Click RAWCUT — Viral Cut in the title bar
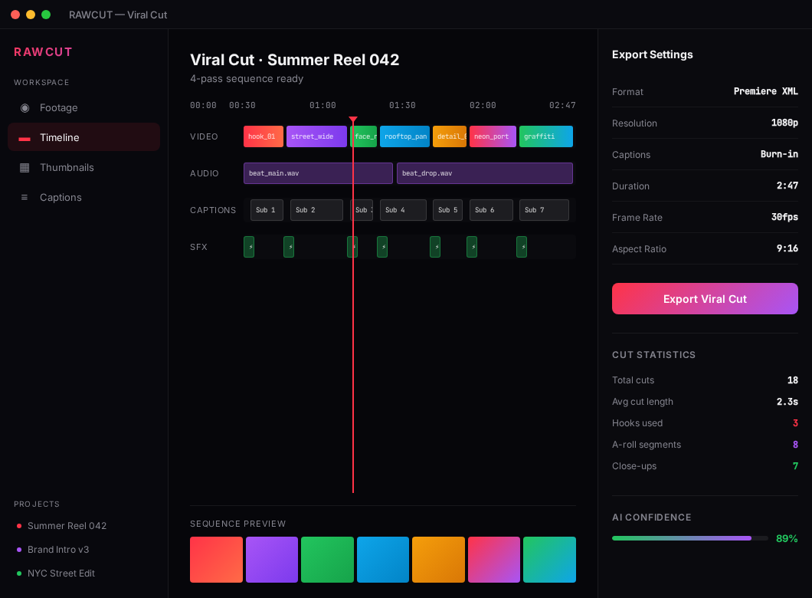This screenshot has height=598, width=812. click(117, 14)
